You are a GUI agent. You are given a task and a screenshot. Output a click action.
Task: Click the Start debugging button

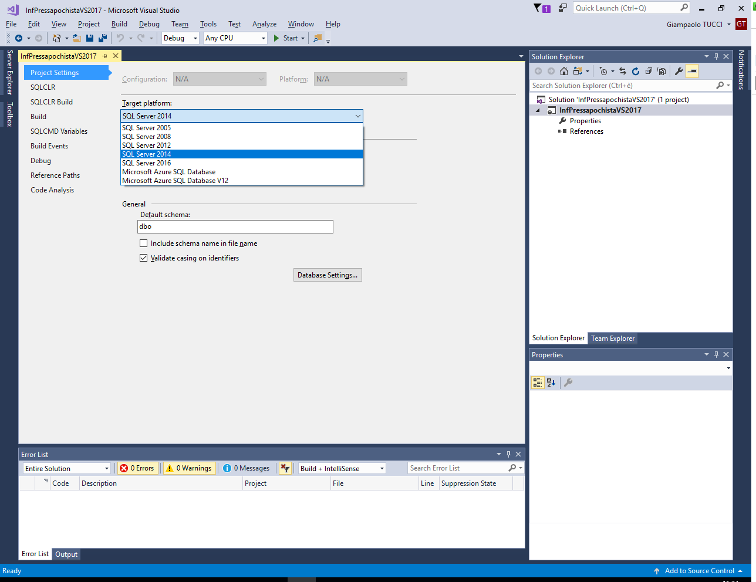[x=285, y=38]
